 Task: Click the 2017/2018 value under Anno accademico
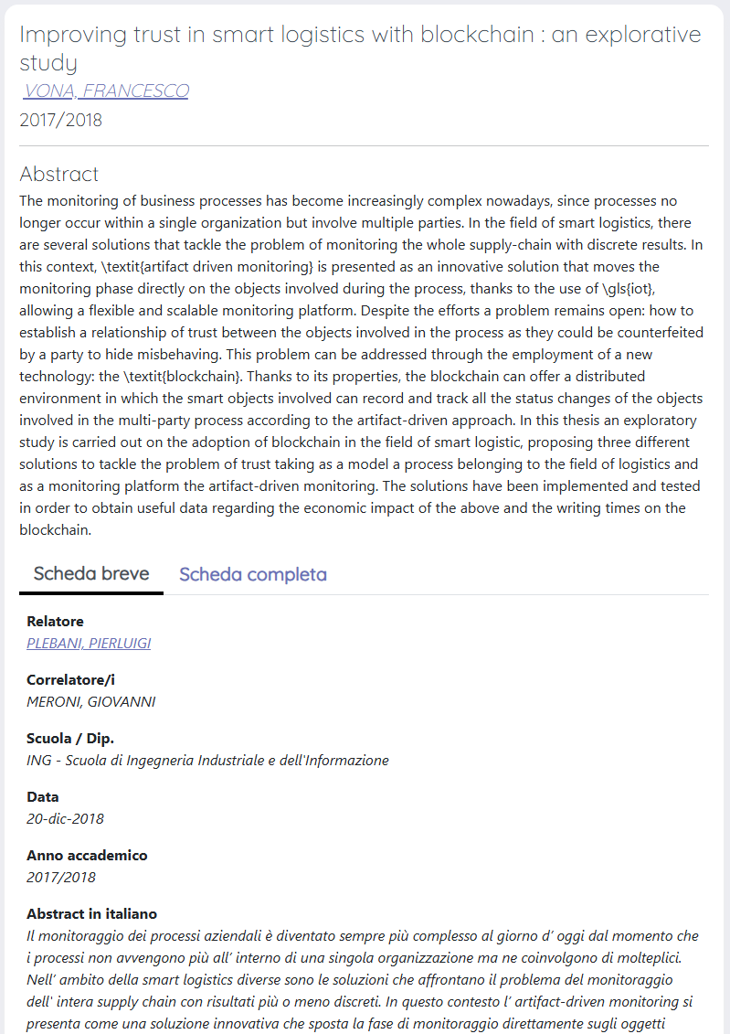pos(61,877)
